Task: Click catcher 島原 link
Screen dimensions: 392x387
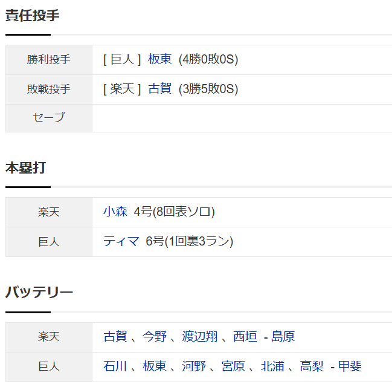Action: [x=283, y=337]
